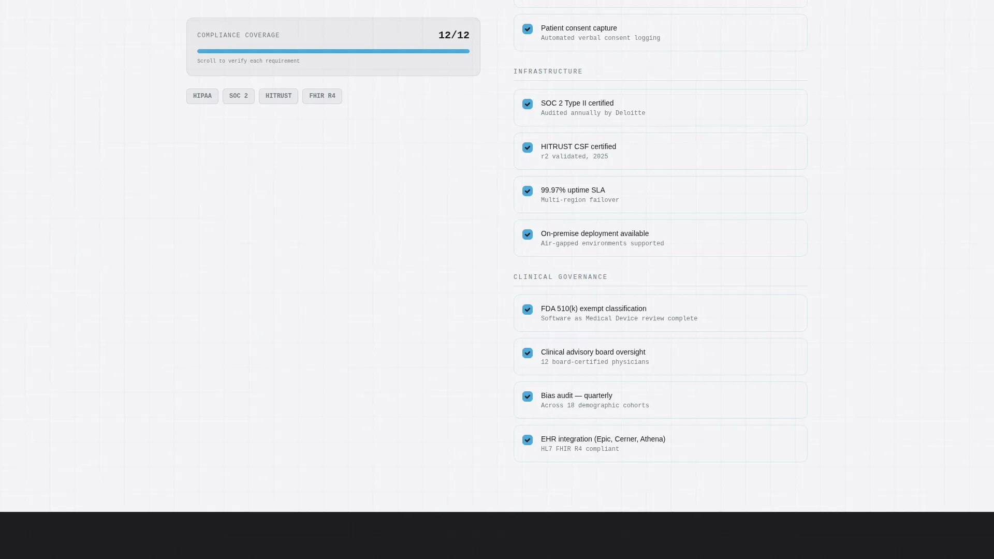Screen dimensions: 994x559
Task: Toggle the SOC 2 Type II certified checkbox
Action: point(528,104)
